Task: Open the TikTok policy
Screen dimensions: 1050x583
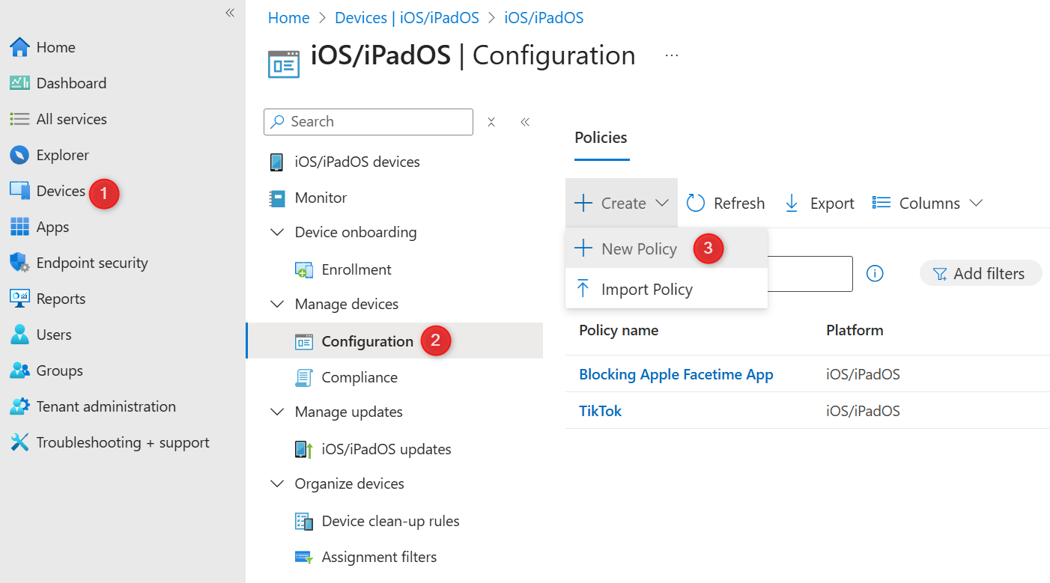Action: pyautogui.click(x=600, y=410)
